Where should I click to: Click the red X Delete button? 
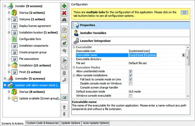(64, 13)
